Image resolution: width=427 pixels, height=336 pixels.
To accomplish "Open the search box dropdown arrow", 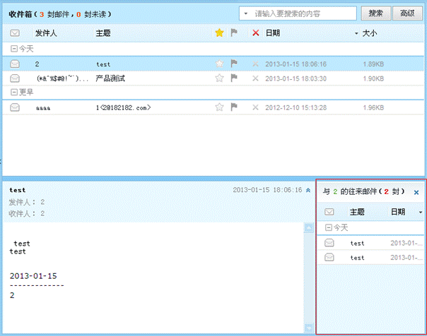I will click(245, 13).
